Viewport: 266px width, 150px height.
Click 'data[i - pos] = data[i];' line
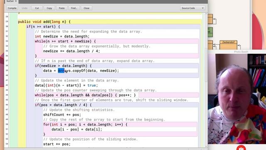pos(77,129)
